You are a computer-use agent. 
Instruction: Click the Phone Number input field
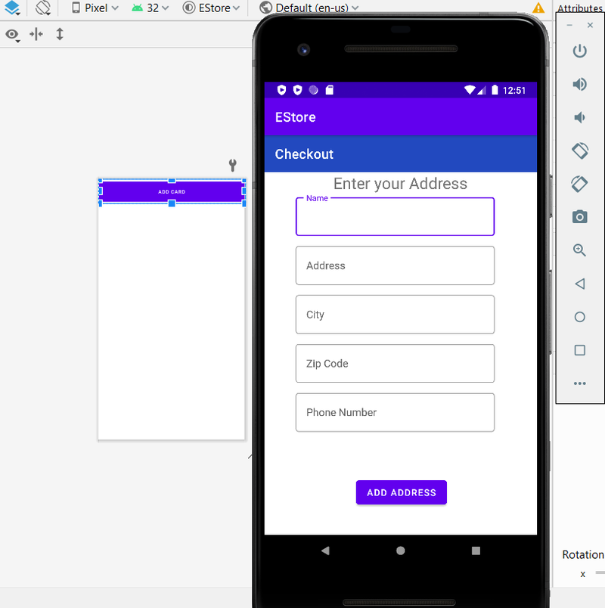click(x=395, y=412)
